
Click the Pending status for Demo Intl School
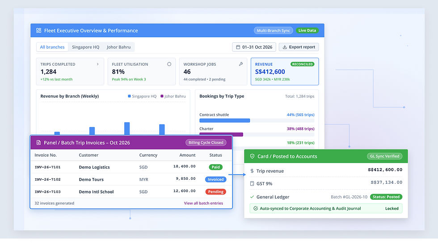(x=215, y=191)
